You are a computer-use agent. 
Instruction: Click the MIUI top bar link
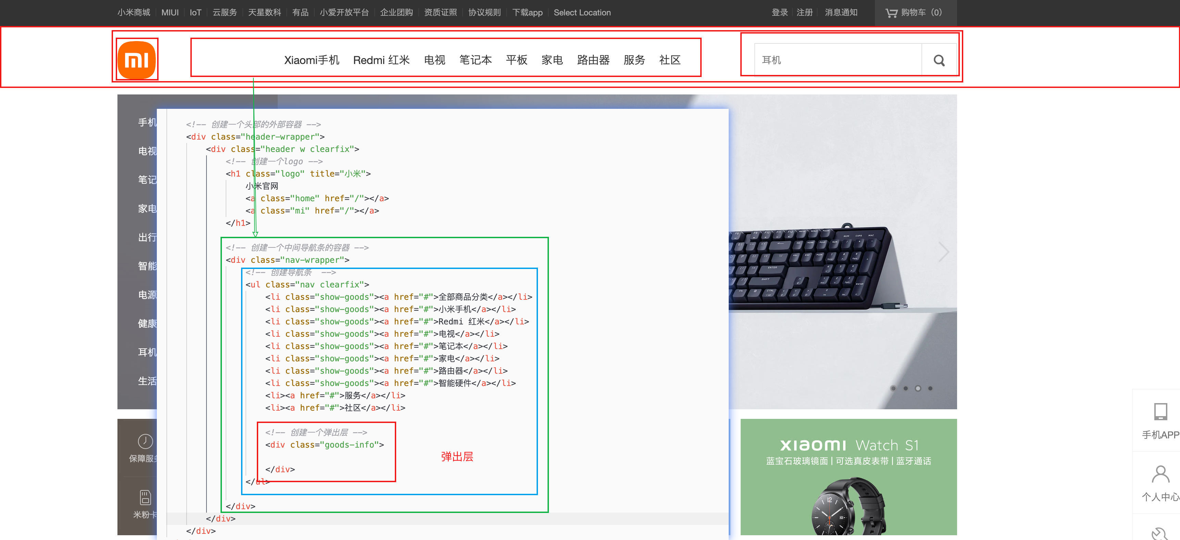(x=170, y=12)
